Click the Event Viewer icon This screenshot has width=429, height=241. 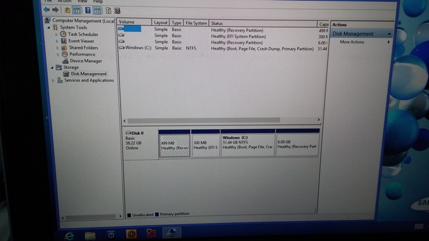coord(64,41)
